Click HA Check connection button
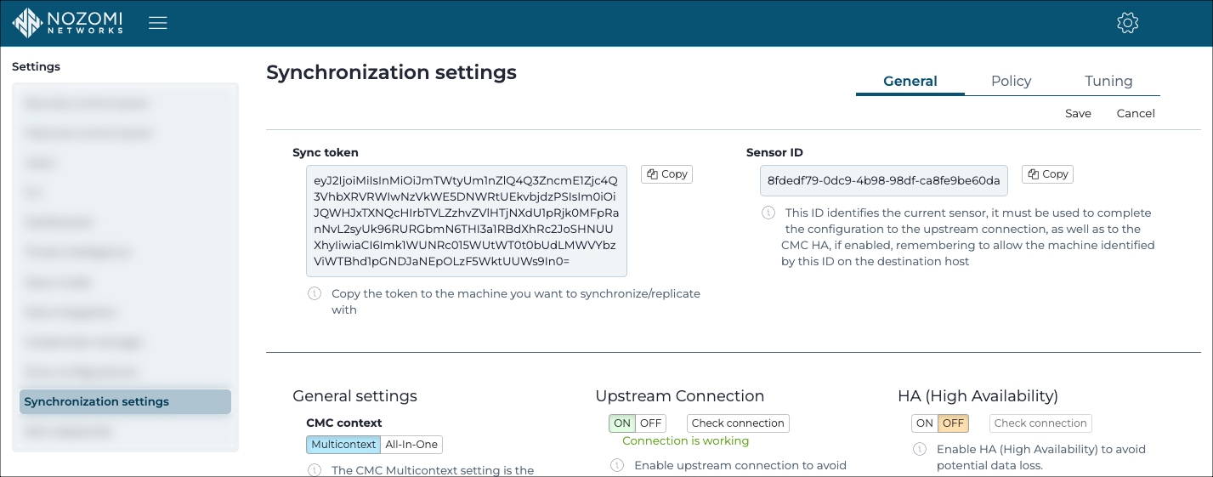 click(x=1040, y=423)
